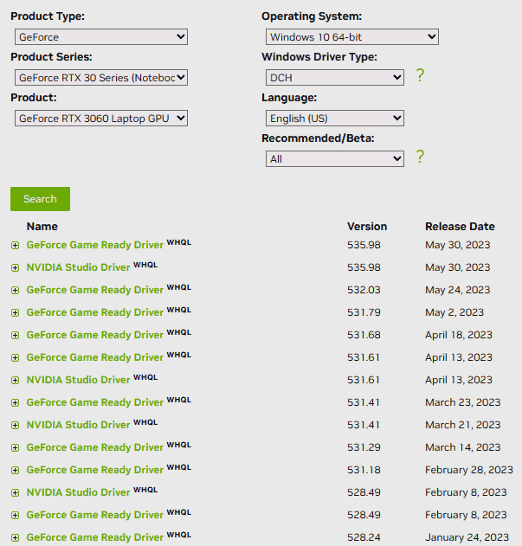Expand the Game Ready Driver 528.49 row
522x546 pixels.
click(x=15, y=516)
